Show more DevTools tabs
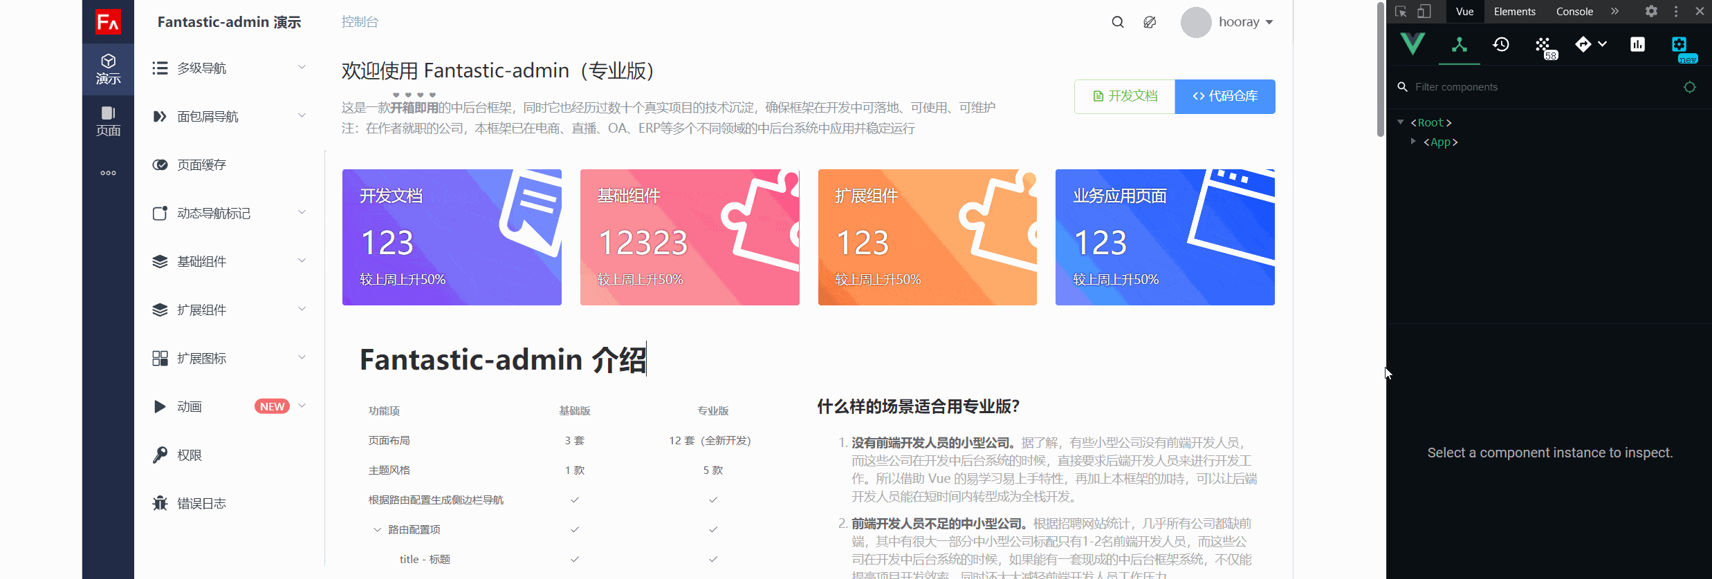Screen dimensions: 1712x579 (1614, 11)
